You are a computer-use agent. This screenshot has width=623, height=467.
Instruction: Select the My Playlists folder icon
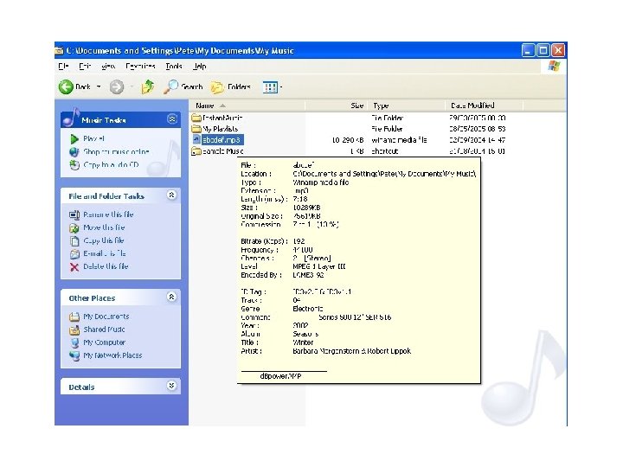click(196, 129)
